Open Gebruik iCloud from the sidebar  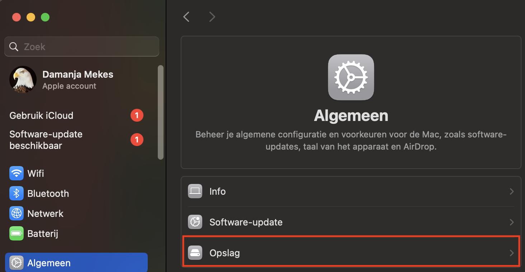pos(41,115)
